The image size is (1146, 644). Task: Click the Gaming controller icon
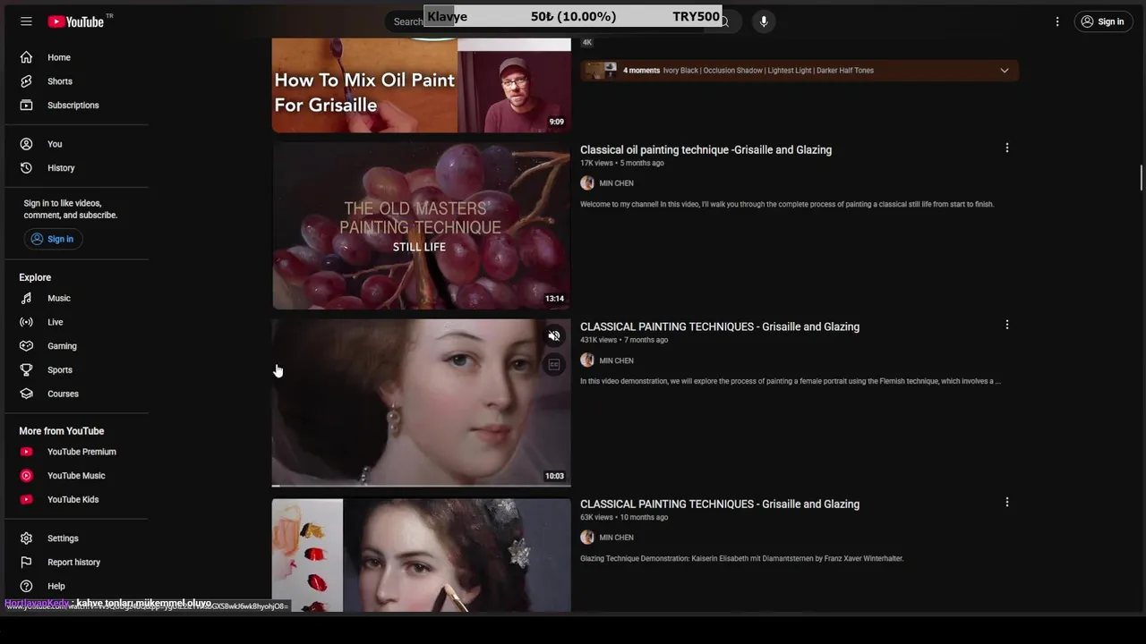27,346
